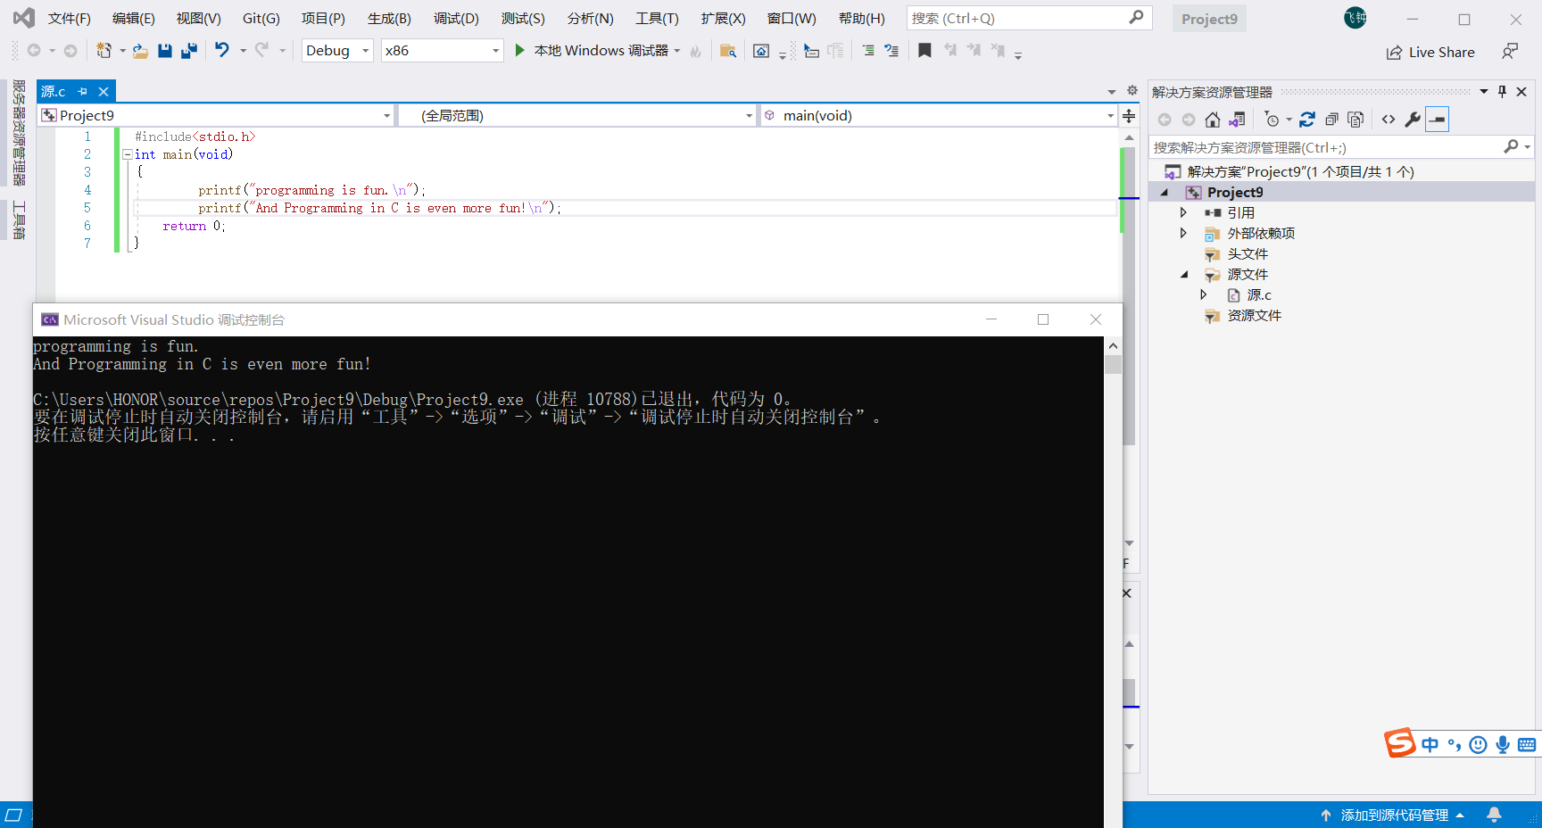
Task: Expand the 源.c file node
Action: 1203,294
